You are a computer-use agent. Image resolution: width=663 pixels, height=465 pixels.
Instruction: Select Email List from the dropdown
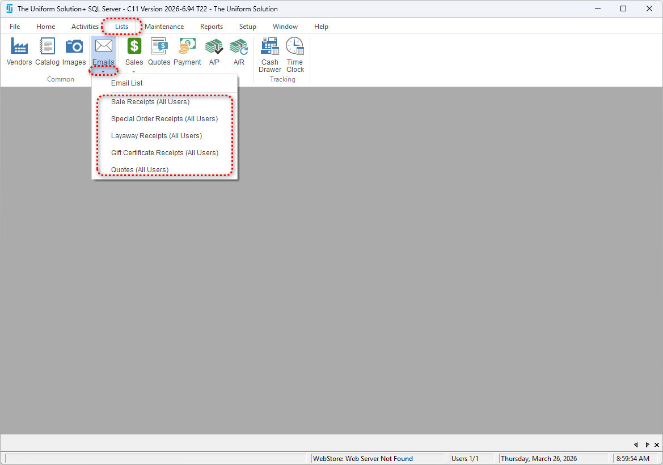click(x=127, y=83)
